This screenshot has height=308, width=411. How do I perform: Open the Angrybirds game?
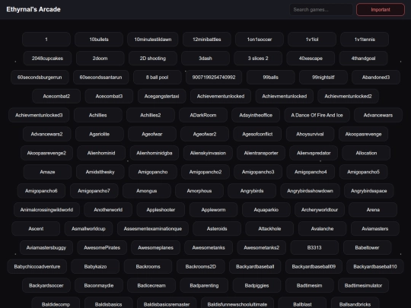pyautogui.click(x=252, y=191)
